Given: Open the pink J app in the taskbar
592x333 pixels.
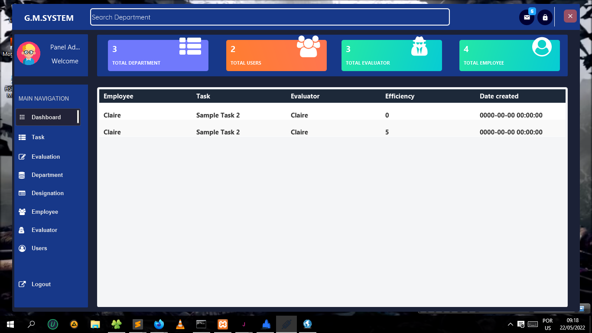Looking at the screenshot, I should tap(244, 324).
